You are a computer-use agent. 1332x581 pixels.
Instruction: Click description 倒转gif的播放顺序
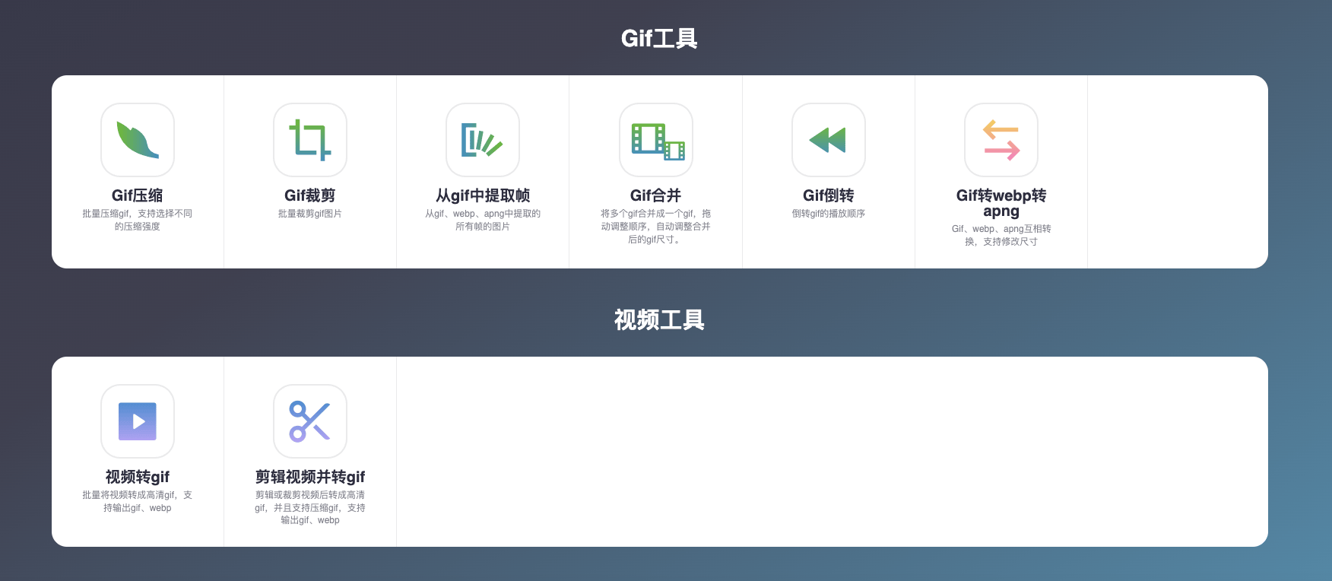(829, 214)
